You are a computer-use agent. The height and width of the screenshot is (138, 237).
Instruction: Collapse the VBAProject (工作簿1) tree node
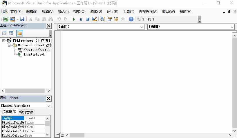click(x=3, y=41)
